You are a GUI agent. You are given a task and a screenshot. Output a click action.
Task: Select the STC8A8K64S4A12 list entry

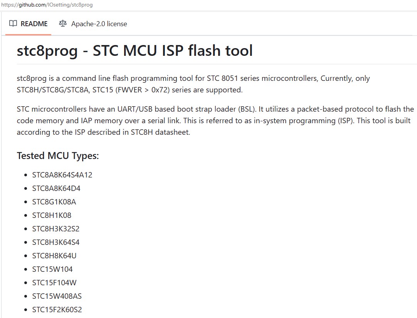pos(62,175)
